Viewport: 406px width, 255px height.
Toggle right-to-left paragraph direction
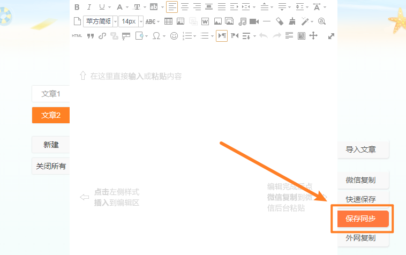(x=235, y=36)
